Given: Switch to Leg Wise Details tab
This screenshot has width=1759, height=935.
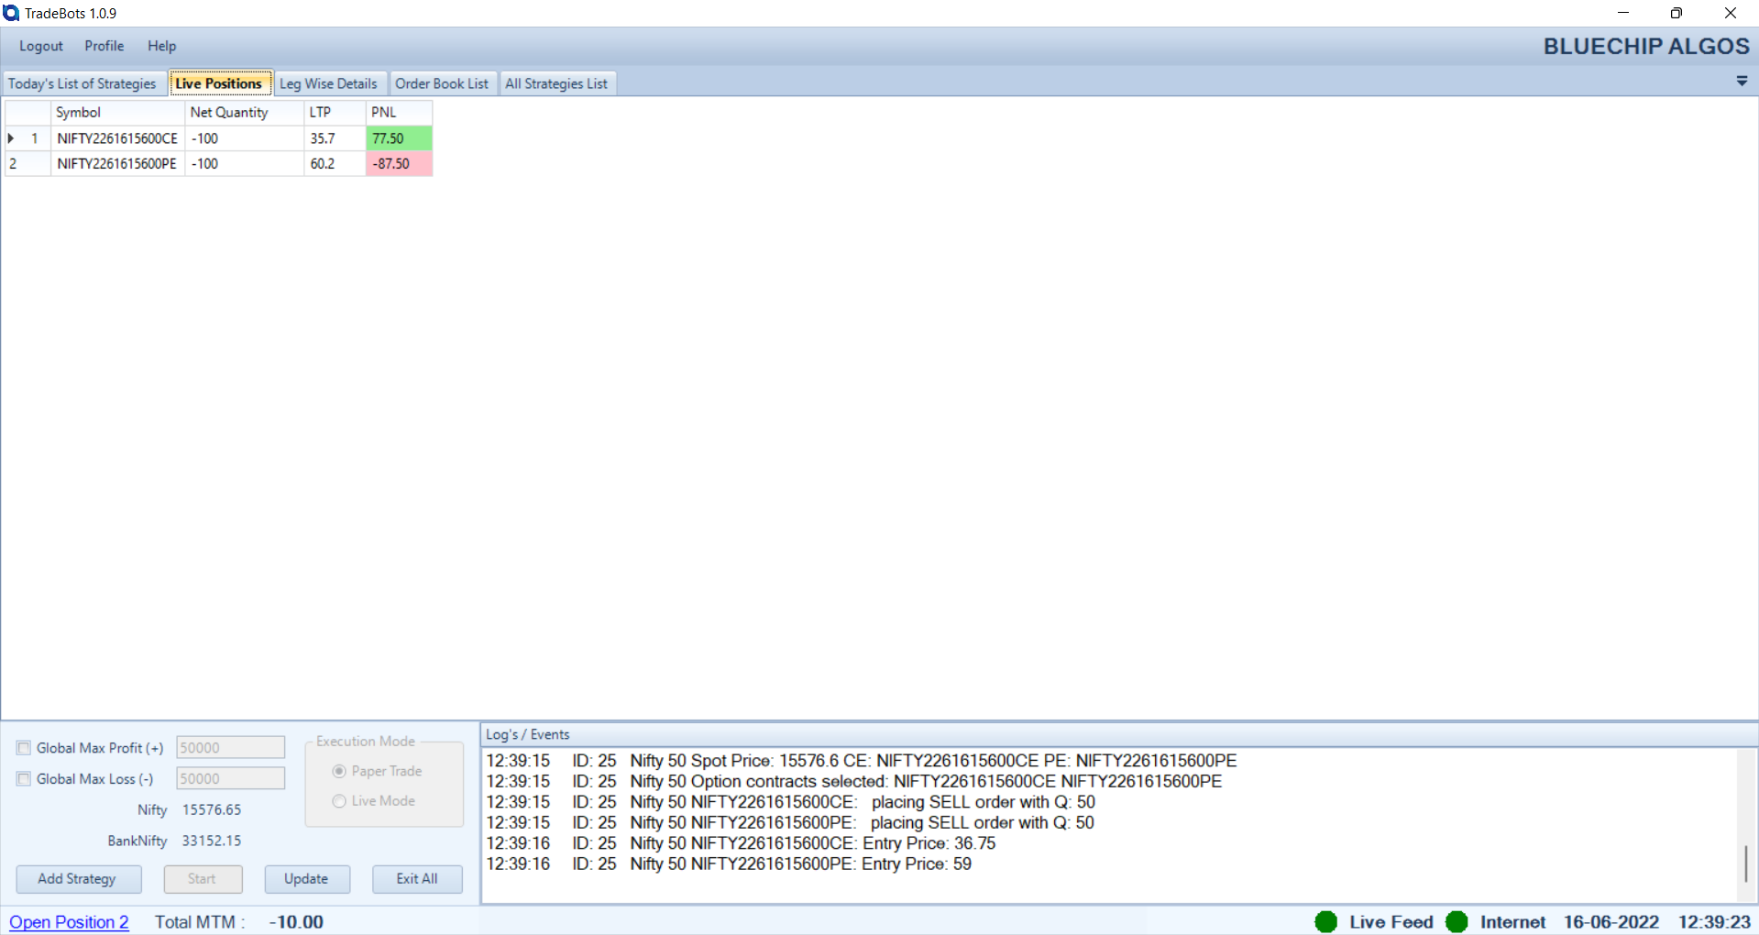Looking at the screenshot, I should click(328, 83).
